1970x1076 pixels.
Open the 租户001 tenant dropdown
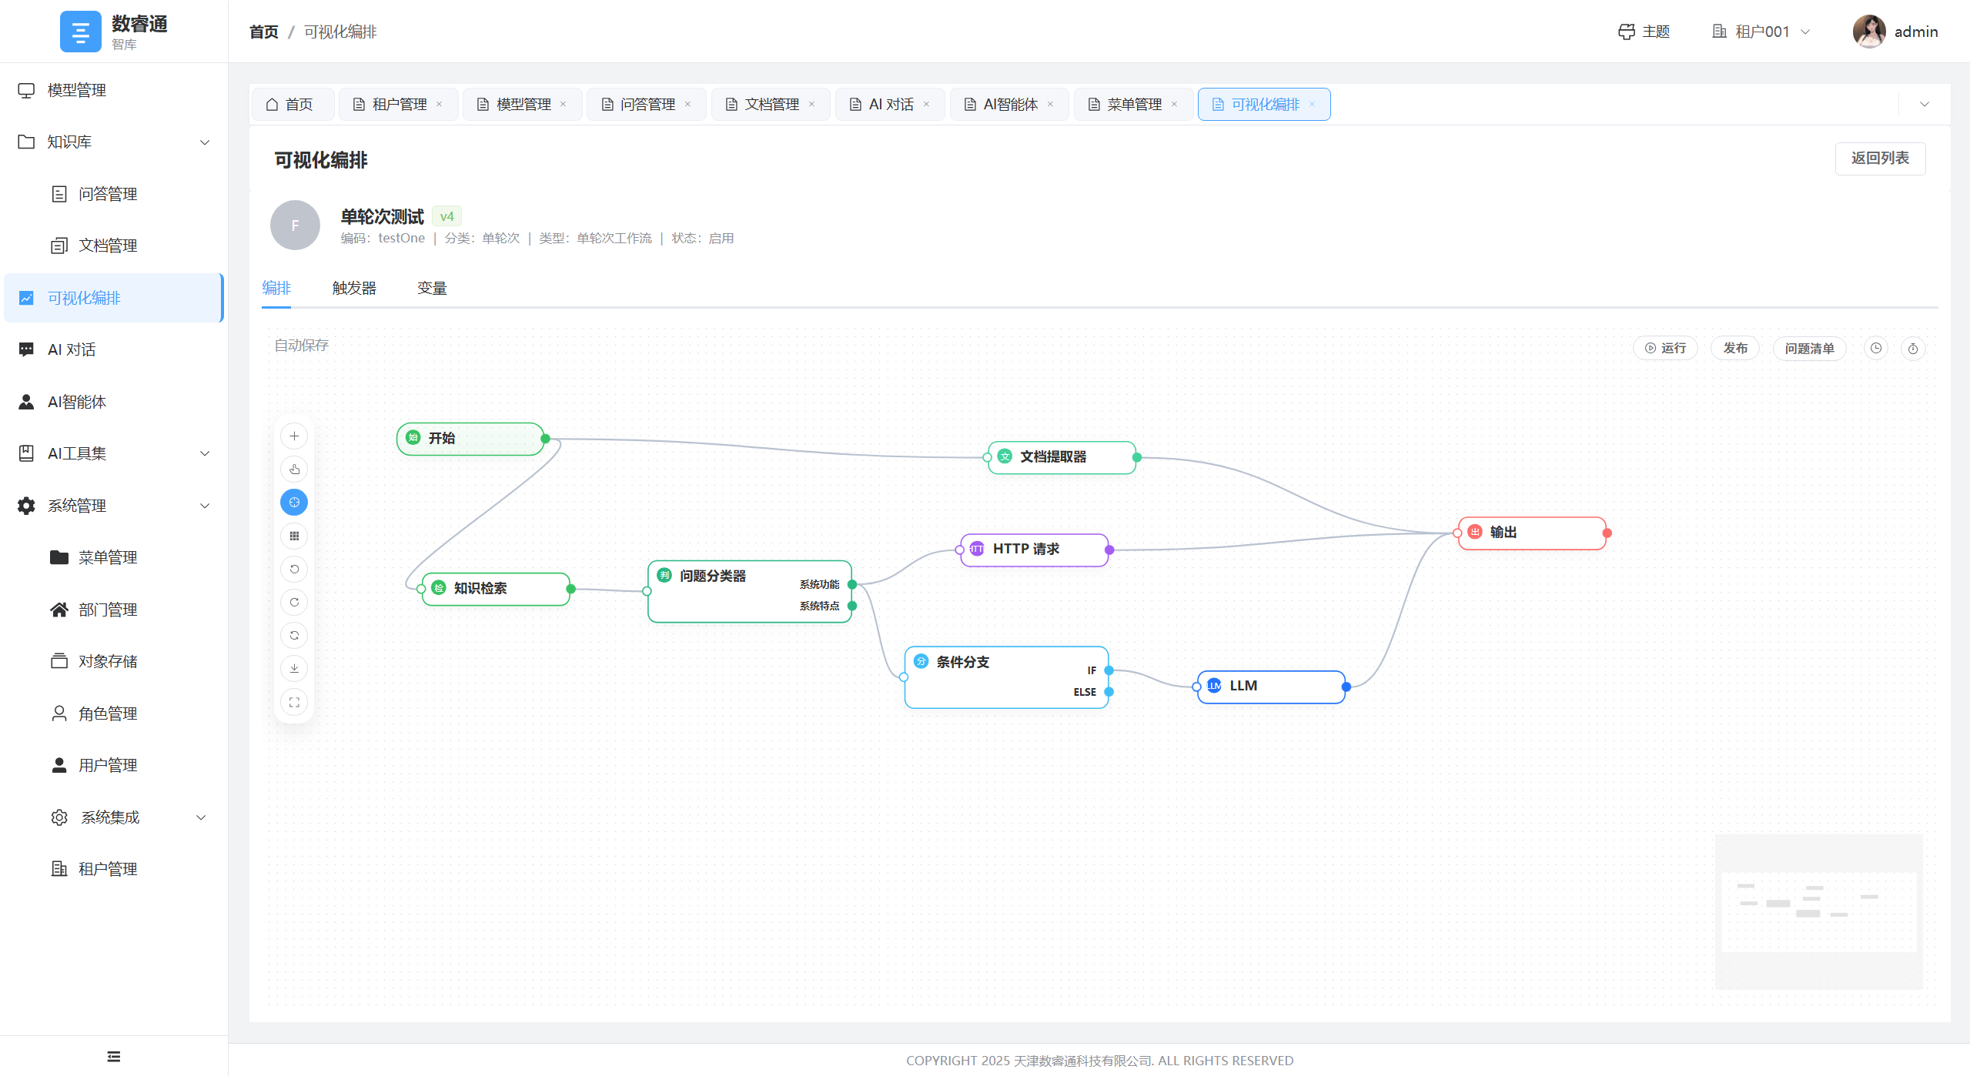tap(1762, 32)
